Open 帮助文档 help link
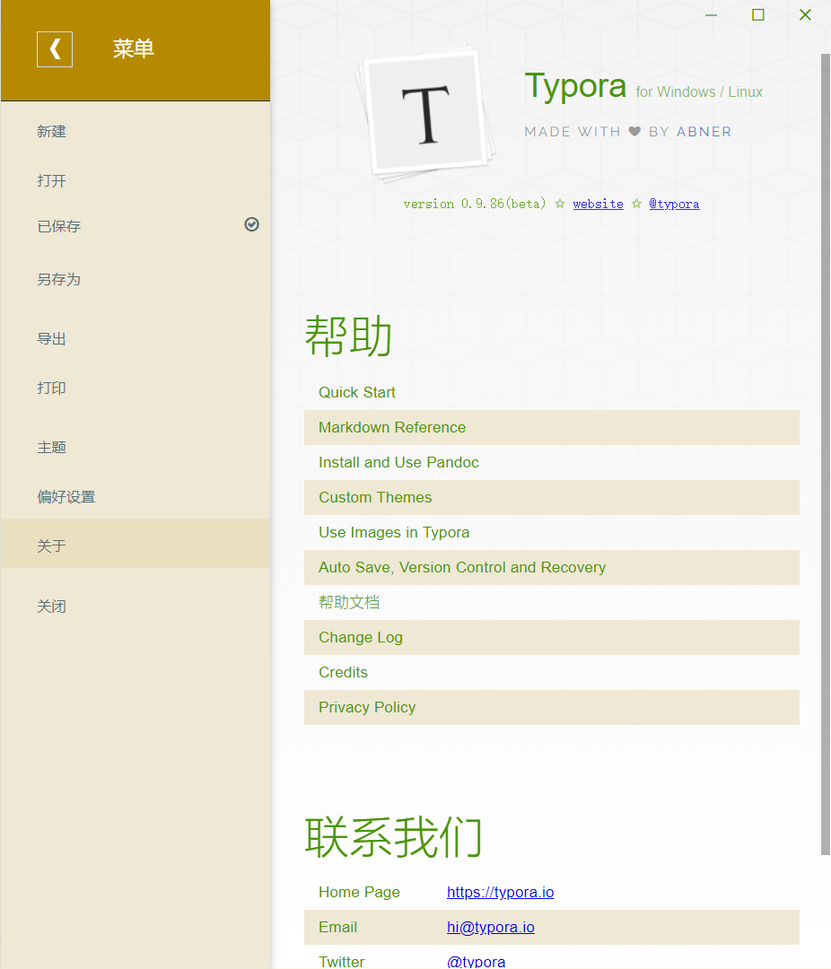The height and width of the screenshot is (969, 831). (x=552, y=603)
